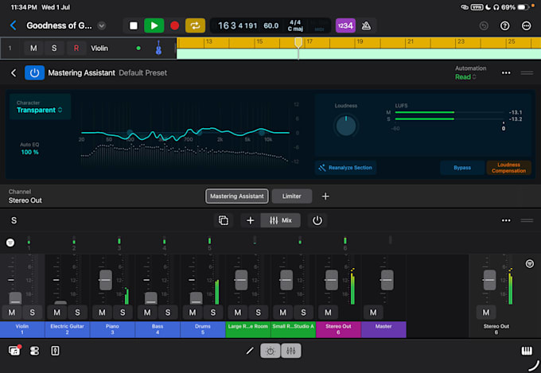Add a track using mixer plus button
Screen dimensions: 541x373
tap(250, 220)
